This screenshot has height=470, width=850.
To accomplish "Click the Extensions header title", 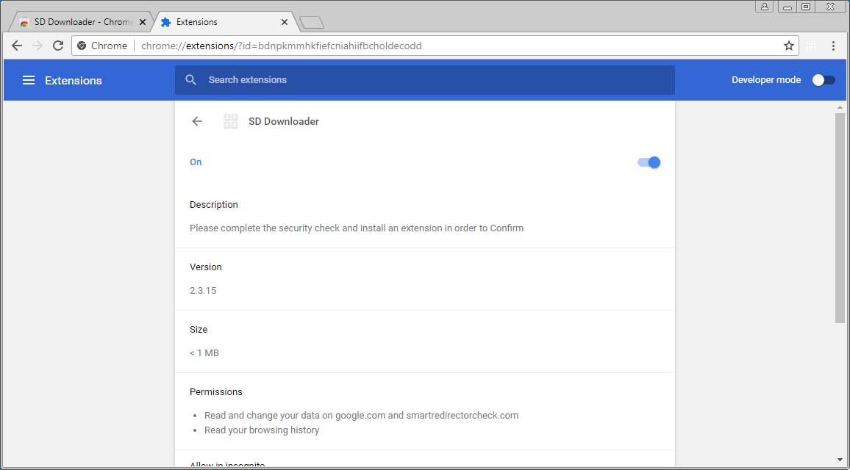I will (74, 81).
